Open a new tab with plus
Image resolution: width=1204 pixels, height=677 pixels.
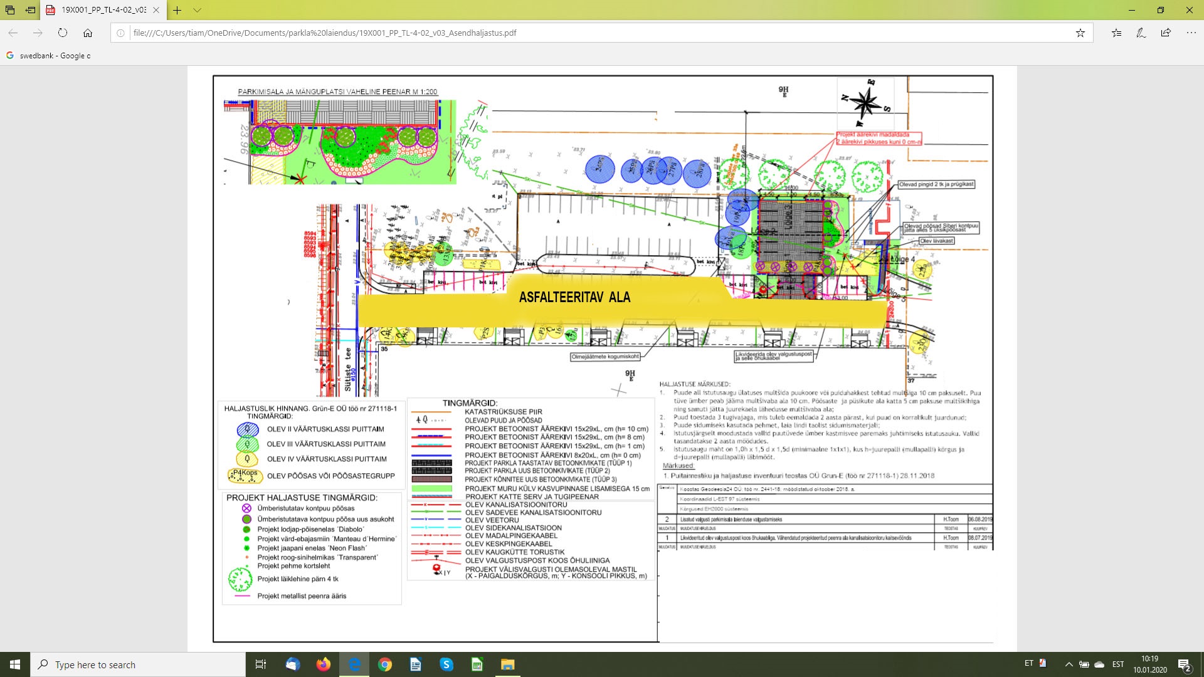coord(177,10)
